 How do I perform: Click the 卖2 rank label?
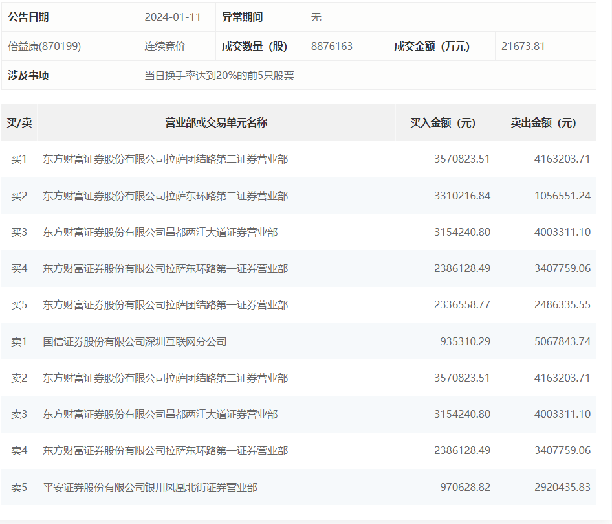[x=19, y=378]
